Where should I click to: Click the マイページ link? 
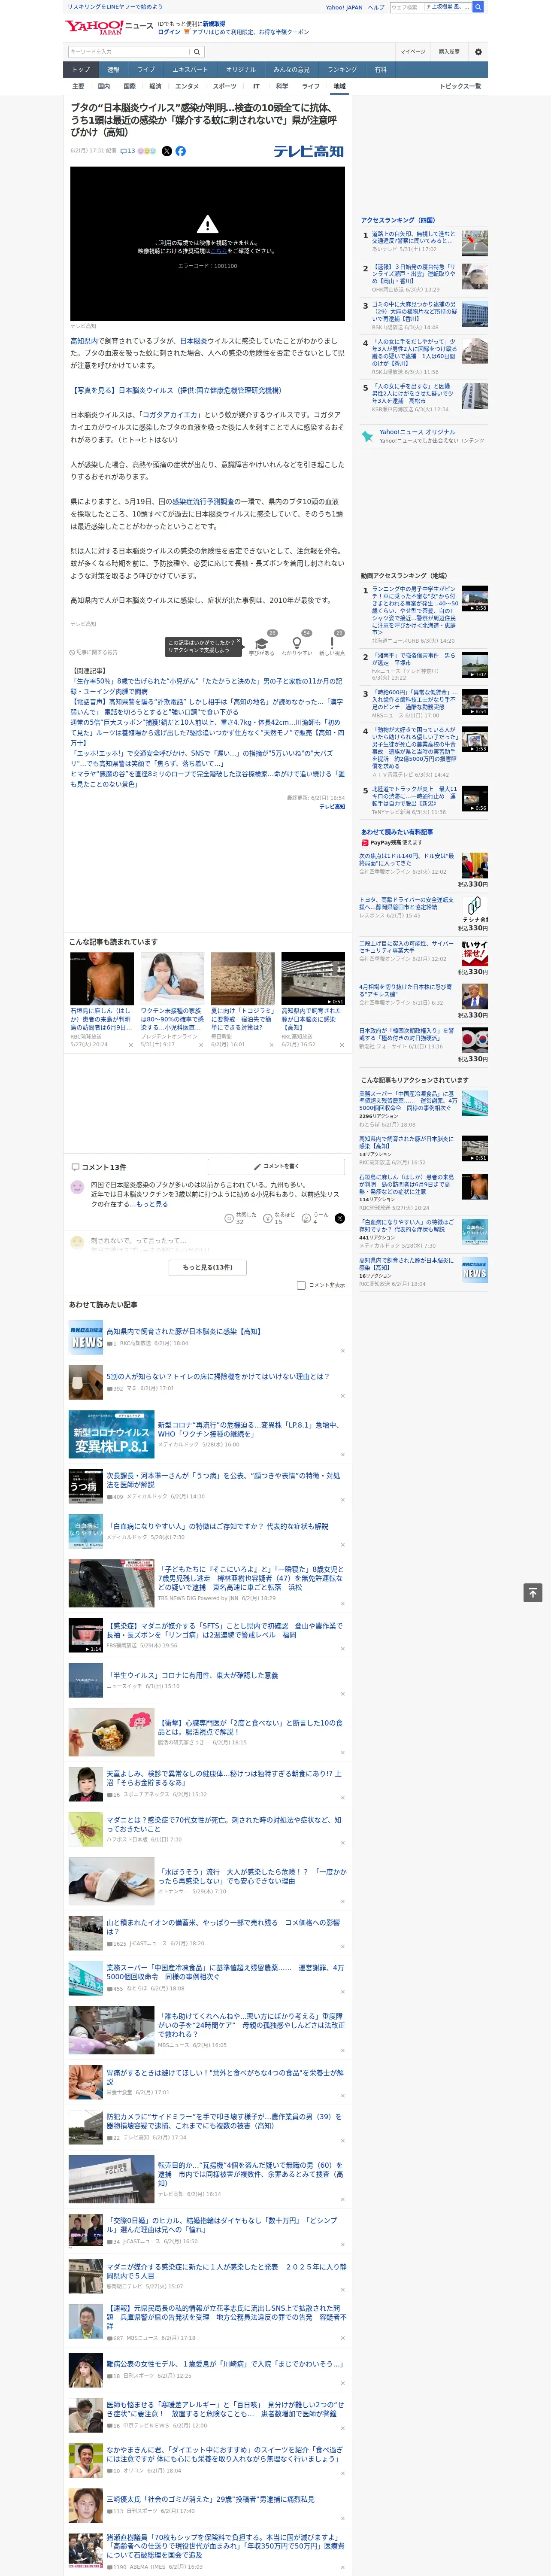coord(413,51)
